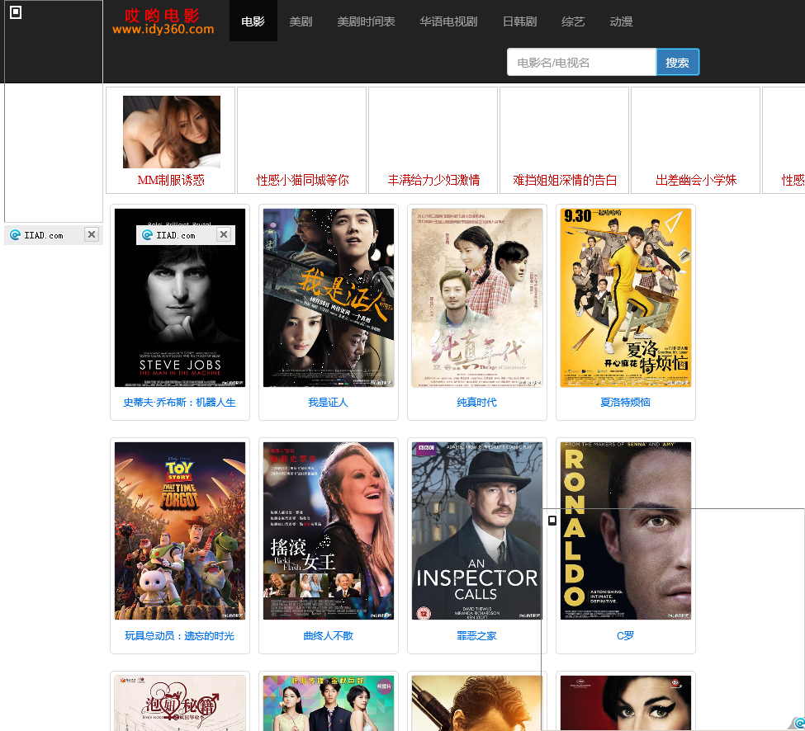Go to the 华语电视剧 tab

448,21
